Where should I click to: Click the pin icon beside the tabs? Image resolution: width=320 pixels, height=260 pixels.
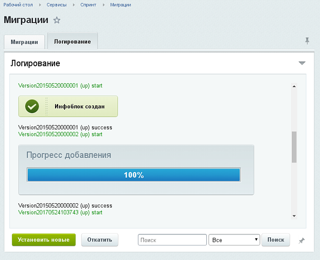pyautogui.click(x=307, y=41)
